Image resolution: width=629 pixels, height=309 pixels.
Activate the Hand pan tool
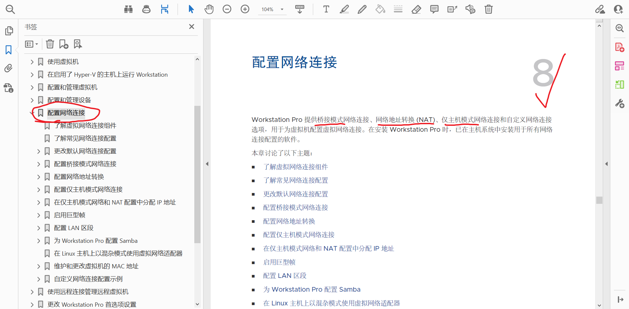point(209,9)
